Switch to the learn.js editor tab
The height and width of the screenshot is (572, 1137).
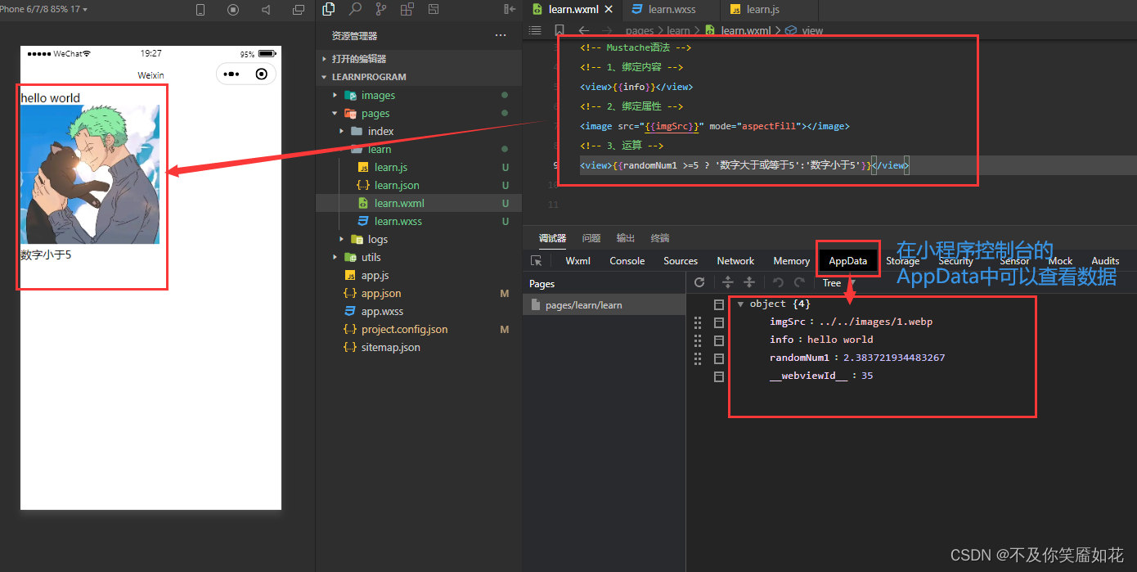(x=761, y=10)
